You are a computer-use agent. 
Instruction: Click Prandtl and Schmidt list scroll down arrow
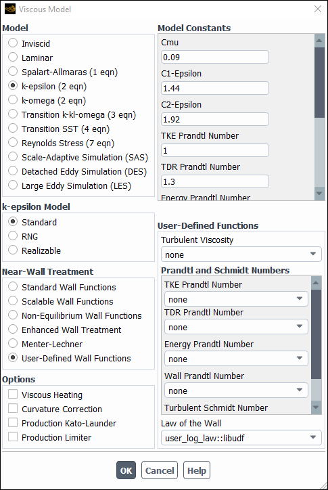(316, 407)
